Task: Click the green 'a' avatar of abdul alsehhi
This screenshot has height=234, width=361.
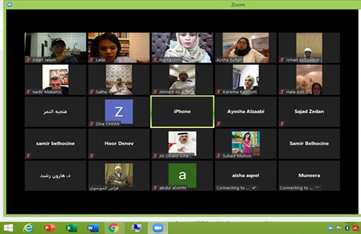Action: coord(182,175)
